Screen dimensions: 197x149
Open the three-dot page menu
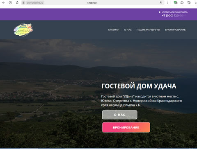click(167, 2)
